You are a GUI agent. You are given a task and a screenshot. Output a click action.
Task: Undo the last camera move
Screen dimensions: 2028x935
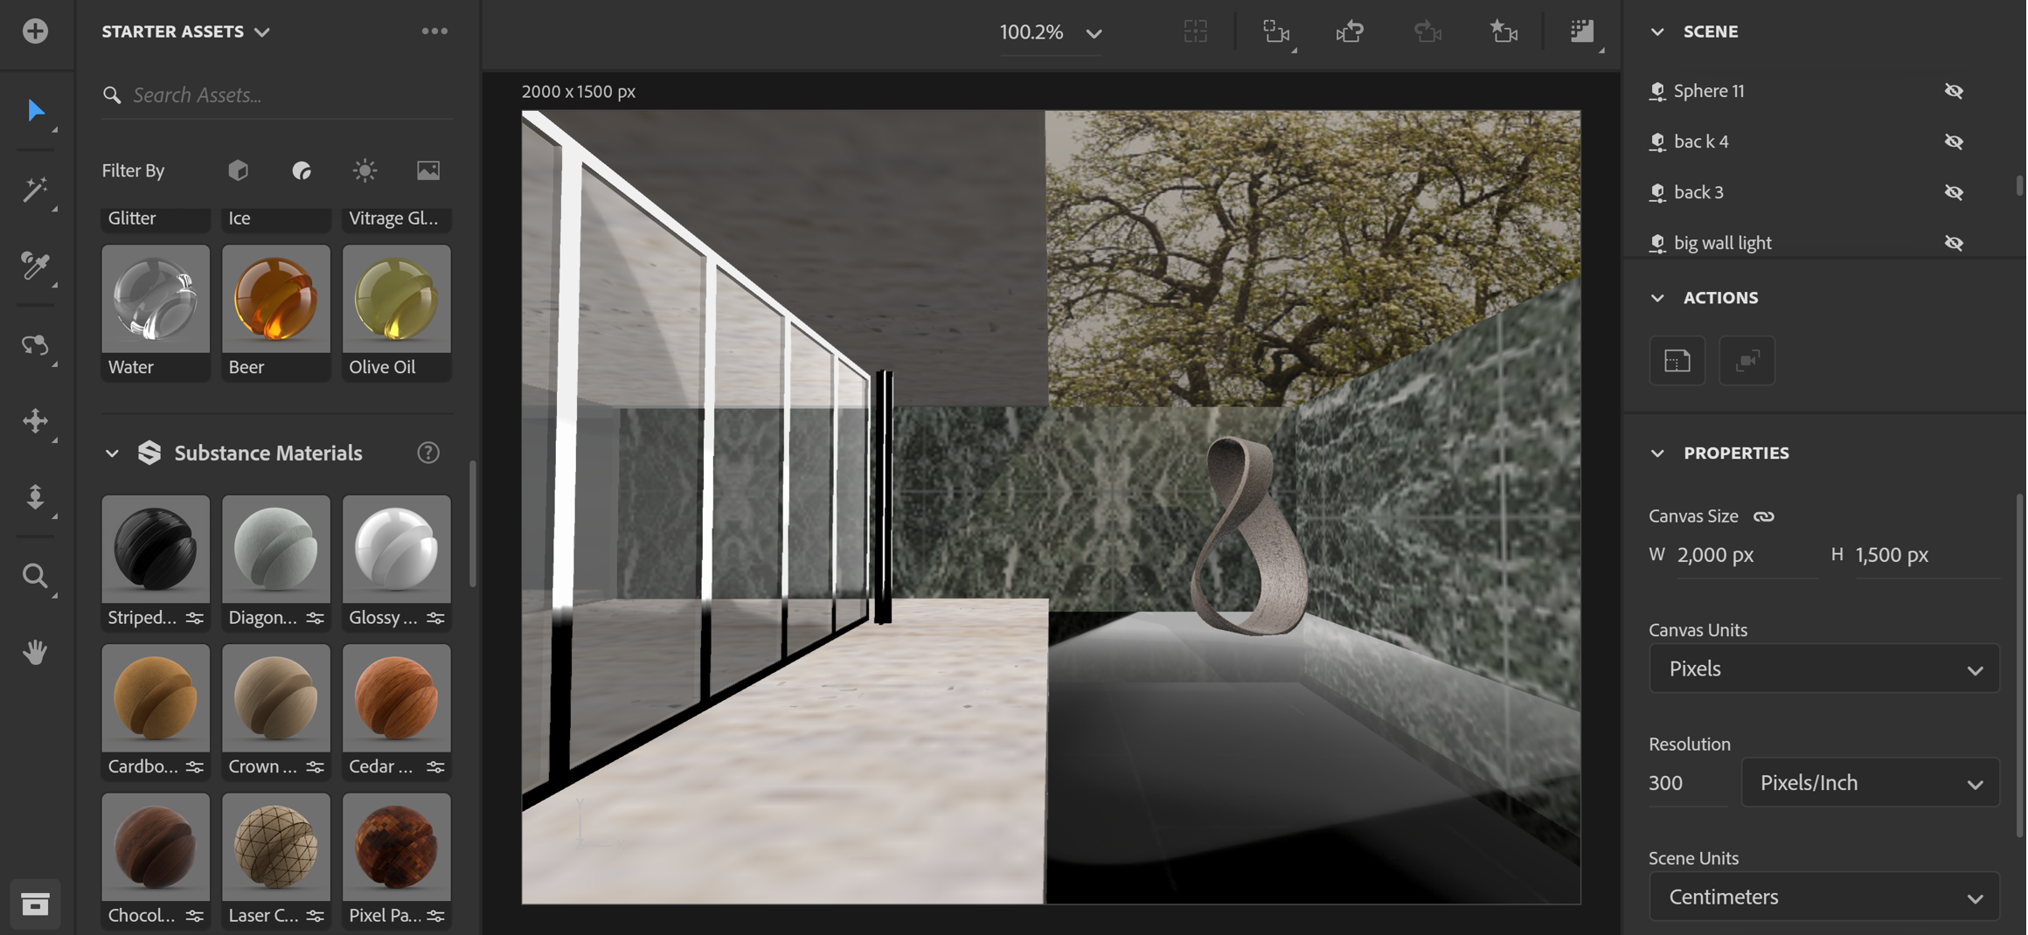(x=1349, y=31)
